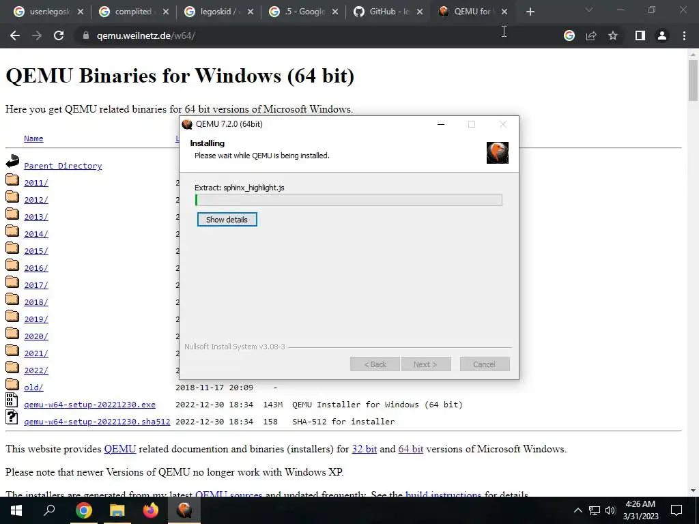The width and height of the screenshot is (699, 524).
Task: Follow the 32 bit link
Action: [365, 449]
